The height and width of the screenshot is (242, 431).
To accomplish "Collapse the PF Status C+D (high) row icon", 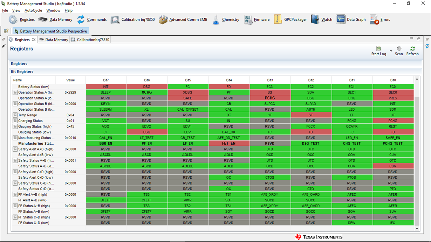I will coord(15,217).
